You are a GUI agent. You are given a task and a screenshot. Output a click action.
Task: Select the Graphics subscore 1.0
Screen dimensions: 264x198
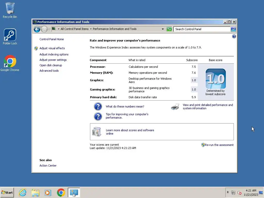(194, 80)
